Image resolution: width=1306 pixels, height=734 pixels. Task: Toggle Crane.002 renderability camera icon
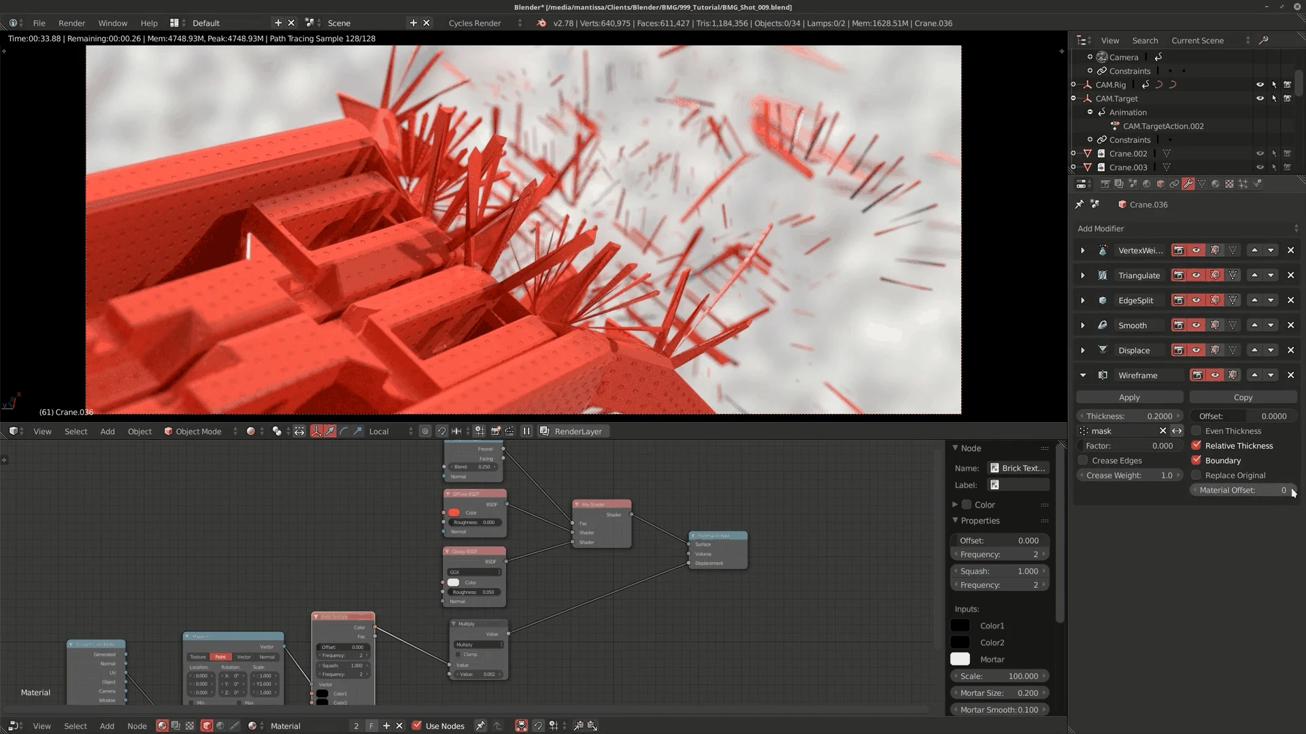pos(1287,154)
